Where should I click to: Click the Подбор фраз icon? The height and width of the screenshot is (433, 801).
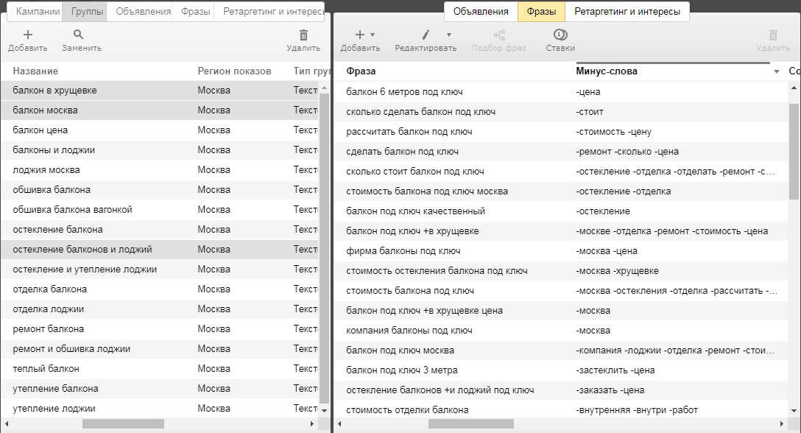coord(499,35)
